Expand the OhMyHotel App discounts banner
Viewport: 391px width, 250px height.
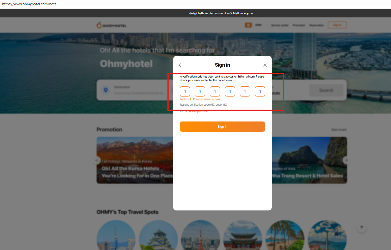point(221,13)
